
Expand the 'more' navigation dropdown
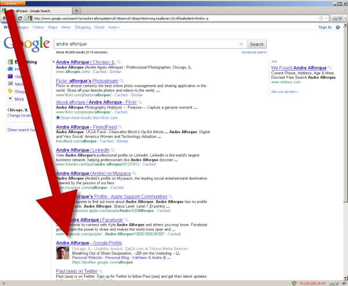pyautogui.click(x=114, y=27)
